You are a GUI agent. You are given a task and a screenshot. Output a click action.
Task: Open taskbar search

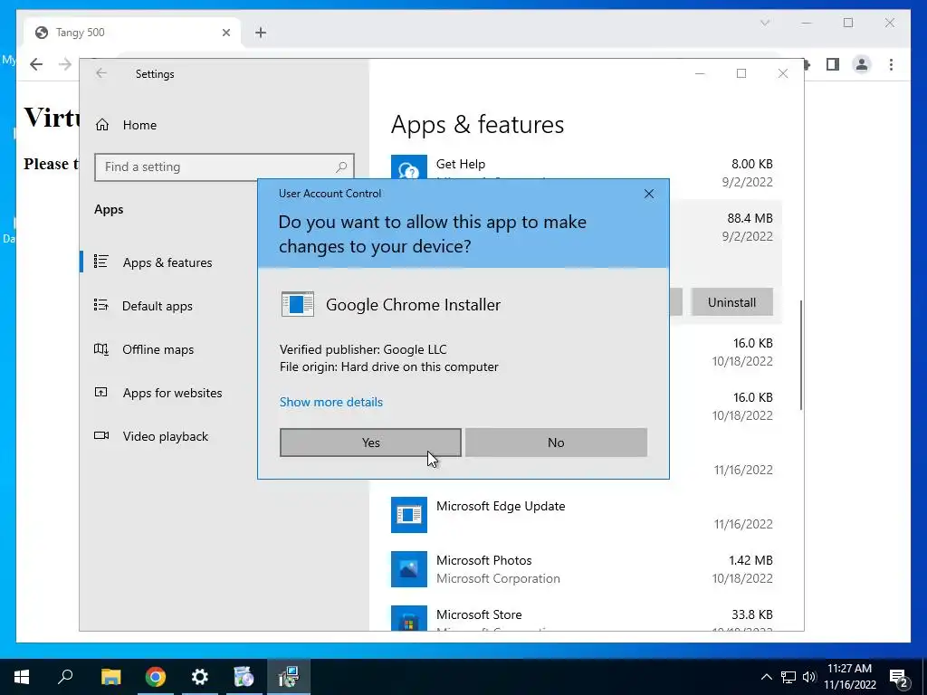65,677
